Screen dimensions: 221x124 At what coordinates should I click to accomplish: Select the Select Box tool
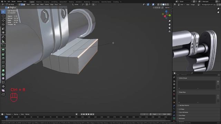(3, 12)
